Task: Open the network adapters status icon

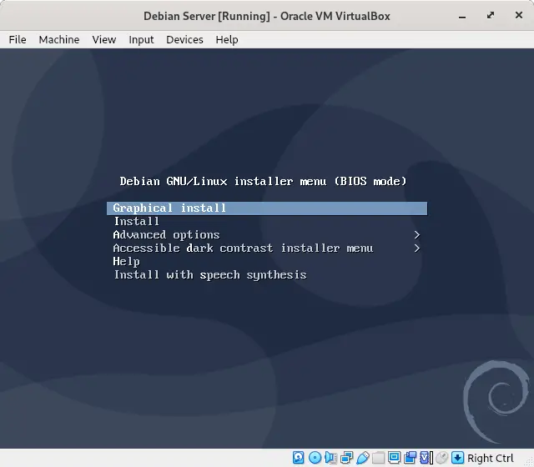Action: point(347,458)
